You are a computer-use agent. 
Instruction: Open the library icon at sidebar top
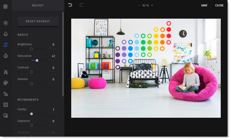tap(6, 7)
